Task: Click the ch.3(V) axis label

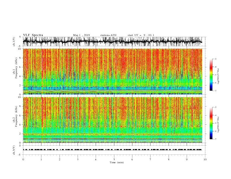Action: 14,150
